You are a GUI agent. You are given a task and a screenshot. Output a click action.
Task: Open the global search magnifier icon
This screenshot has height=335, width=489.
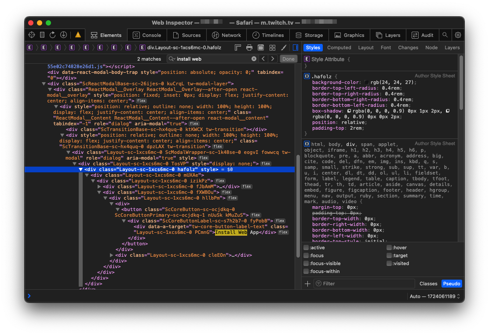coord(445,35)
